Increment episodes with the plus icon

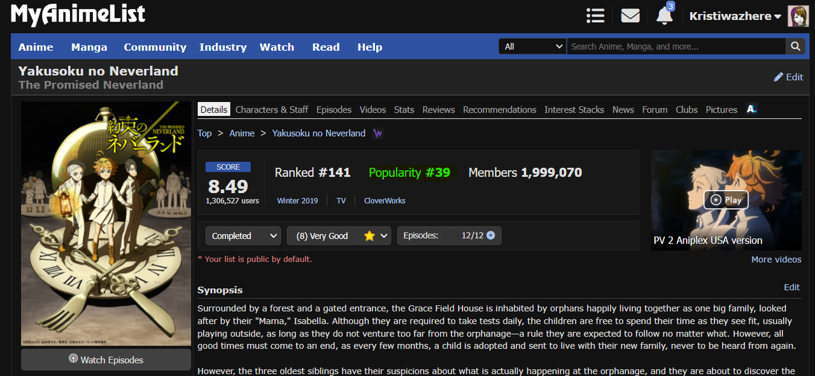[x=491, y=235]
